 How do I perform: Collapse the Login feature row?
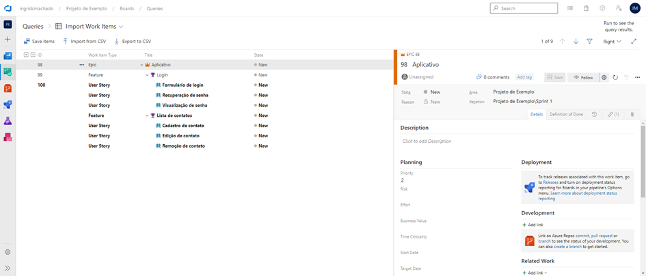point(147,75)
